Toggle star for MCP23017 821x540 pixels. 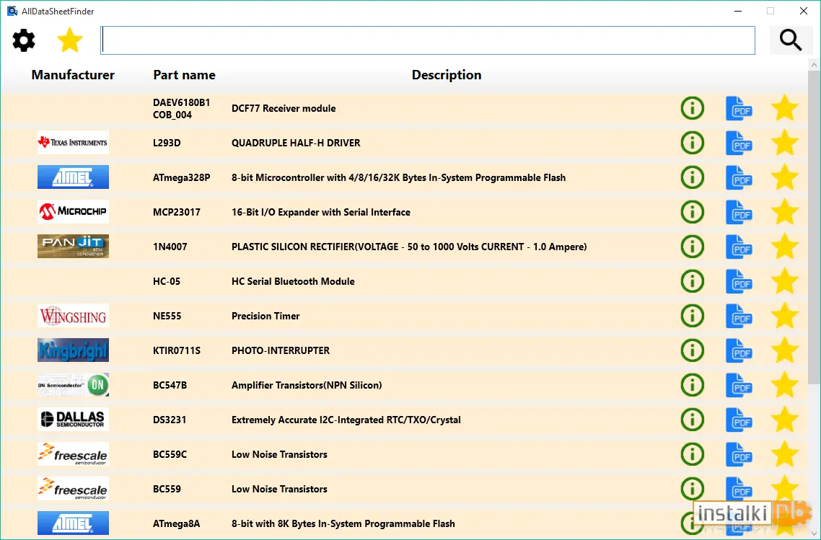(785, 212)
